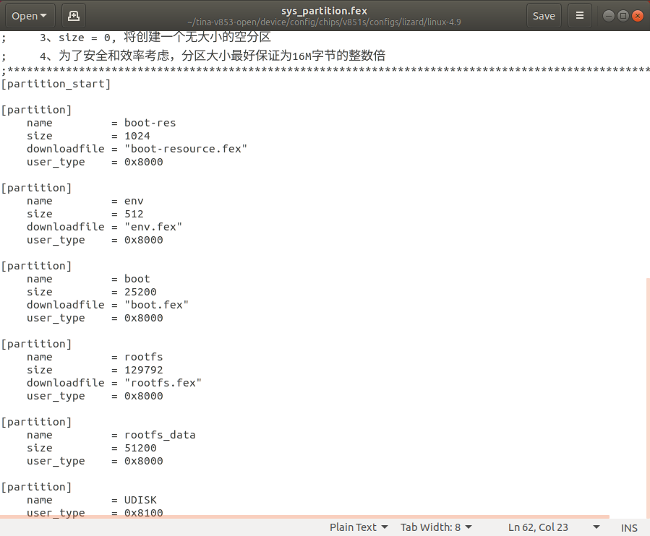Click the comment line starting 3、size = 0
This screenshot has height=536, width=650.
pyautogui.click(x=137, y=38)
